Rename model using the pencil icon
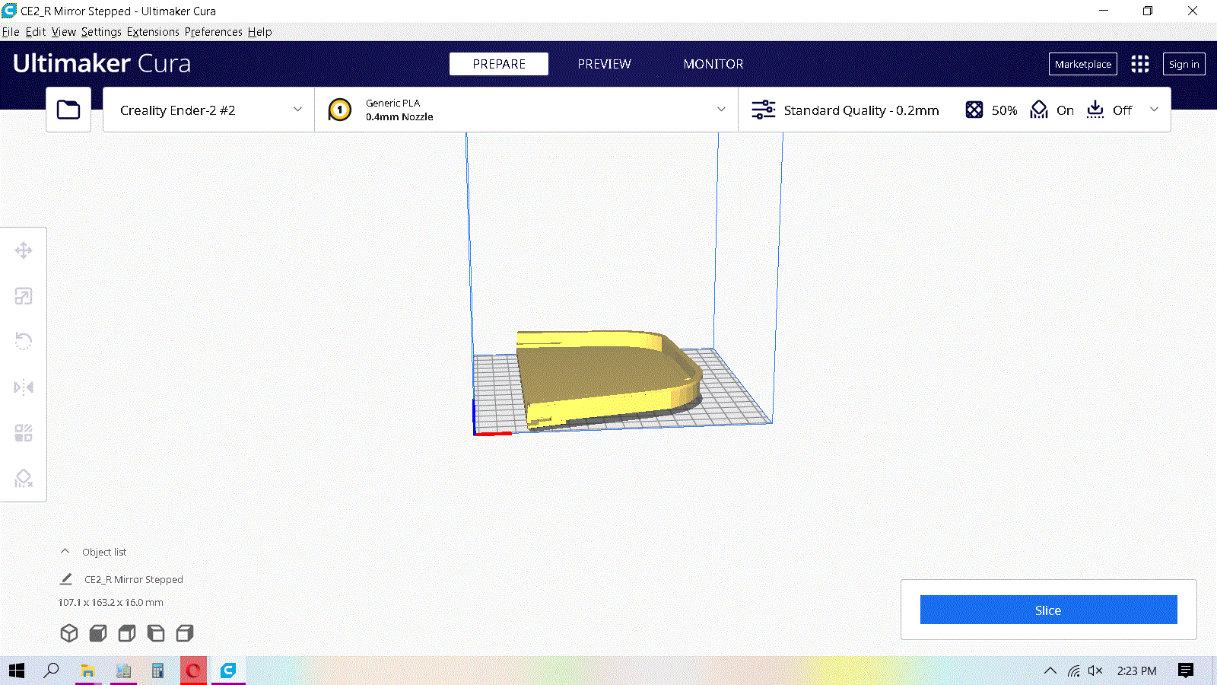Image resolution: width=1217 pixels, height=685 pixels. (x=65, y=579)
